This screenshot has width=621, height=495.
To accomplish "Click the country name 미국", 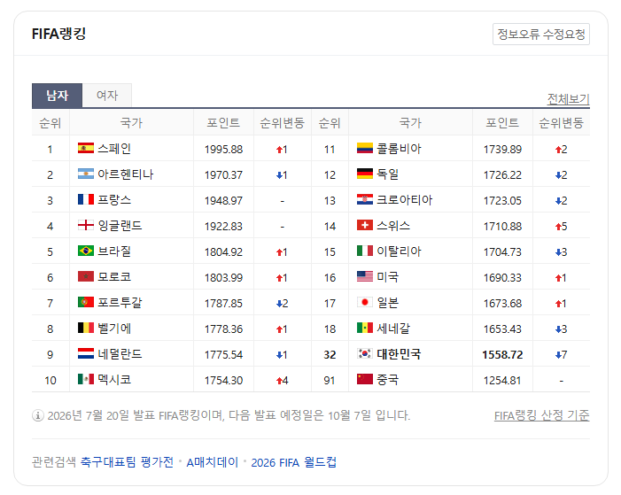I will pyautogui.click(x=388, y=277).
